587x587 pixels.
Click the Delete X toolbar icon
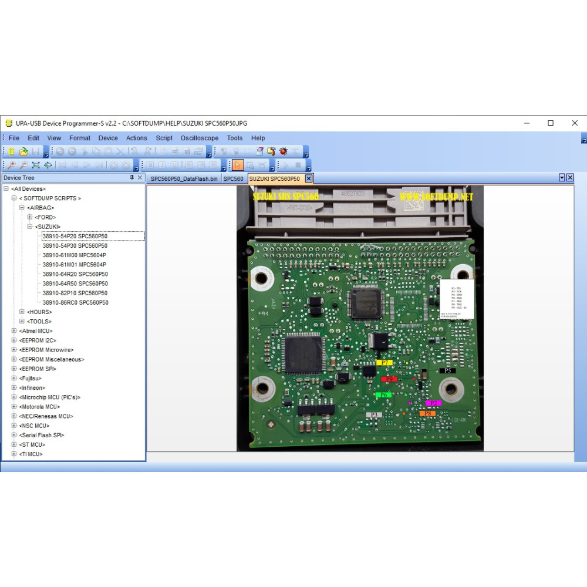(x=120, y=151)
